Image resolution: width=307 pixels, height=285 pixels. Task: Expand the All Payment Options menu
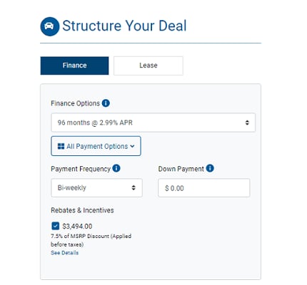coord(96,146)
